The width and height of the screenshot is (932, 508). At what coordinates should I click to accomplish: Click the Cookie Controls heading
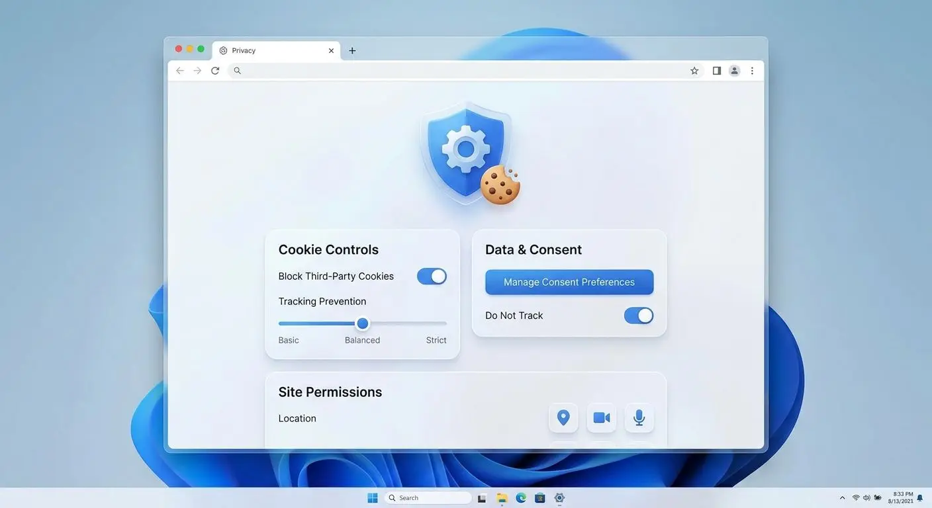tap(328, 249)
